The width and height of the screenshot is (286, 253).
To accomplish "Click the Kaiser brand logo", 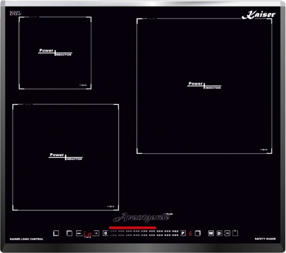I will point(259,15).
